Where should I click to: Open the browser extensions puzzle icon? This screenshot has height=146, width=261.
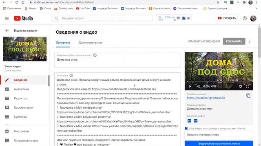244,2
